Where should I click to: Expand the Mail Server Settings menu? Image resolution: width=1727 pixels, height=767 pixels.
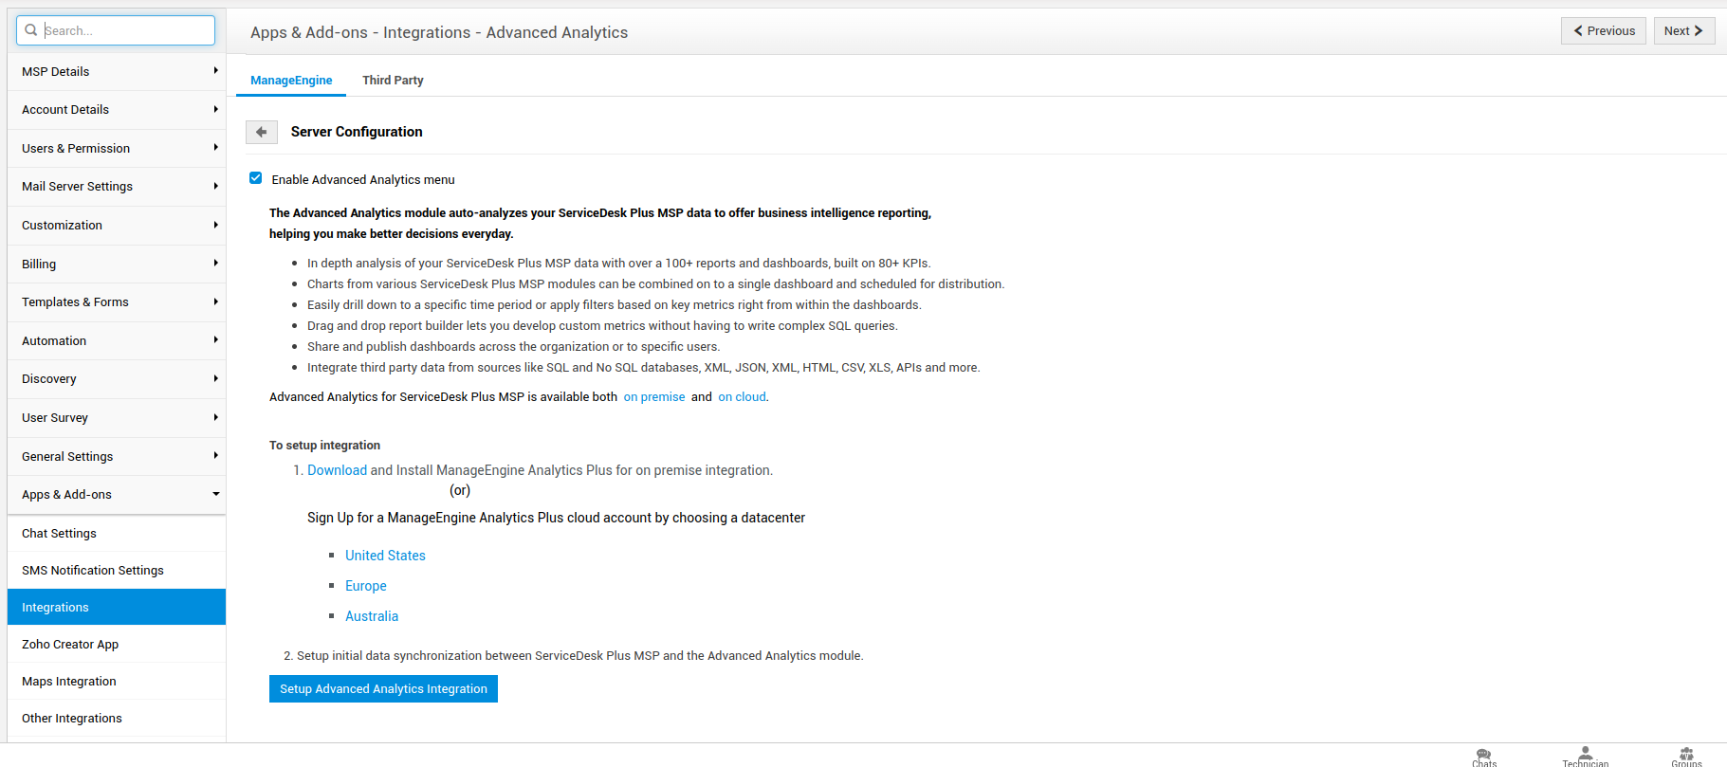pos(117,187)
